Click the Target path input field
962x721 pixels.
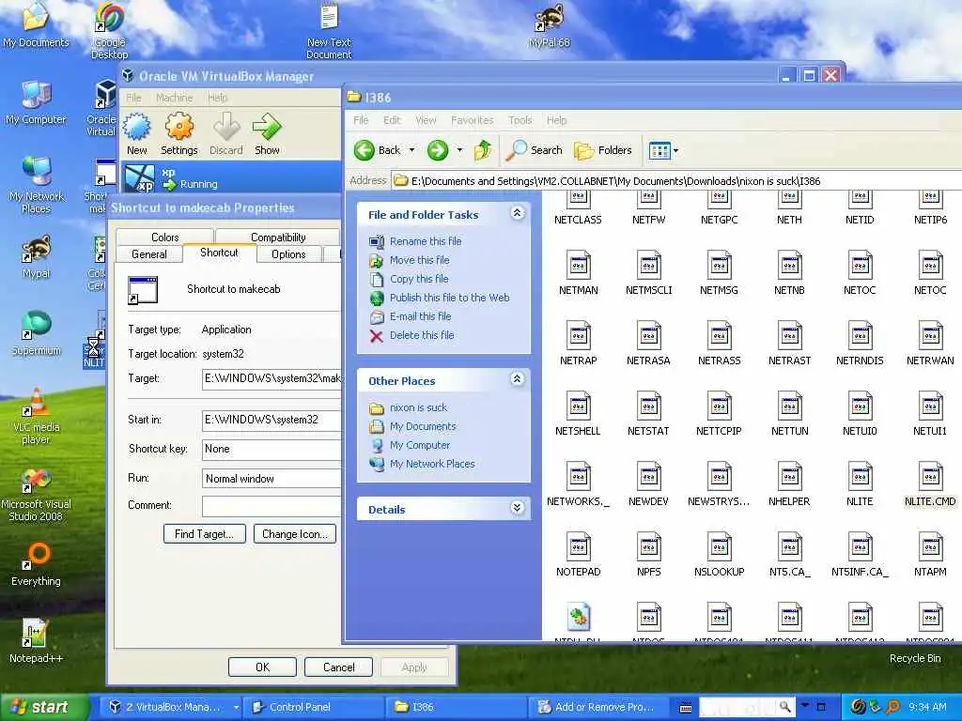coord(272,379)
